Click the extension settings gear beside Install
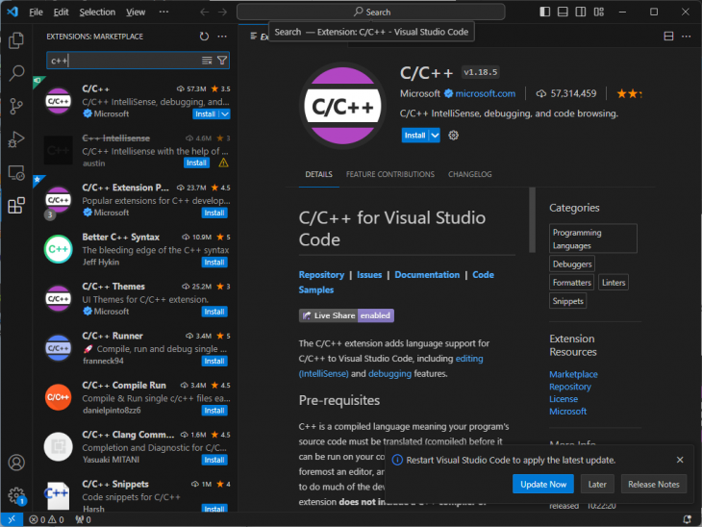 pos(454,136)
